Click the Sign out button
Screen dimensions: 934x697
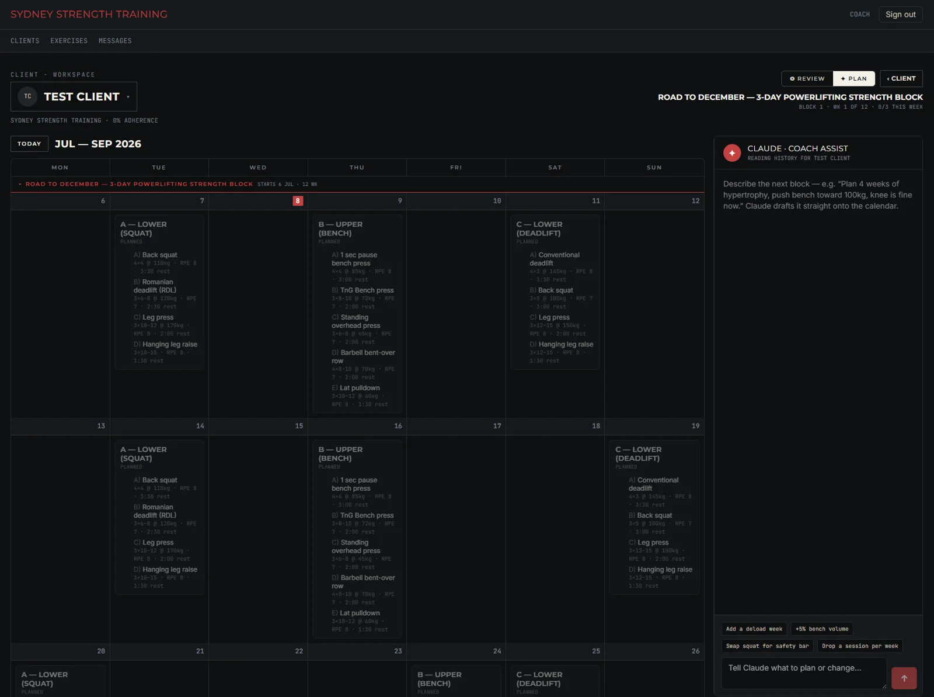coord(901,15)
